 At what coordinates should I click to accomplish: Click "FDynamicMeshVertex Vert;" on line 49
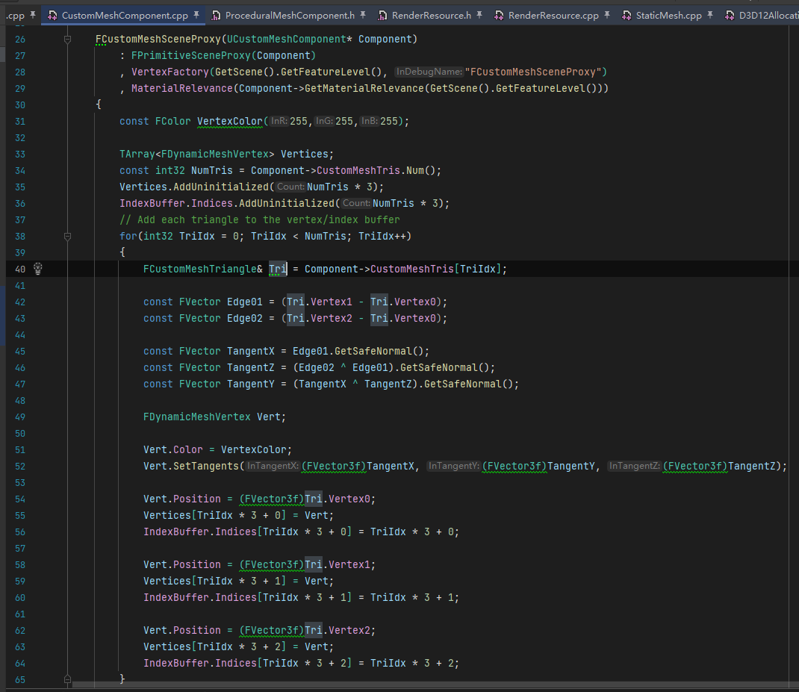point(214,417)
